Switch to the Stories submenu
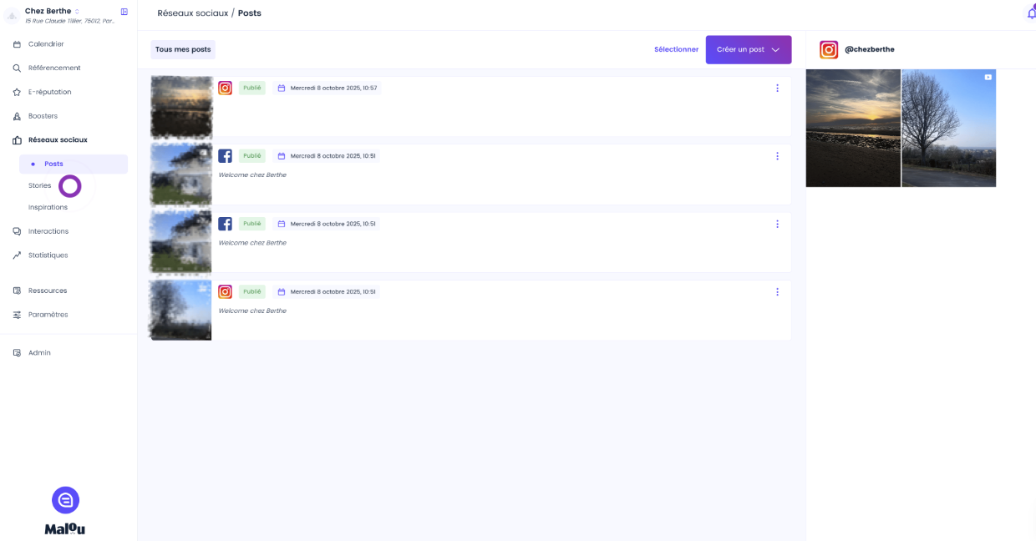Image resolution: width=1036 pixels, height=541 pixels. pyautogui.click(x=39, y=185)
